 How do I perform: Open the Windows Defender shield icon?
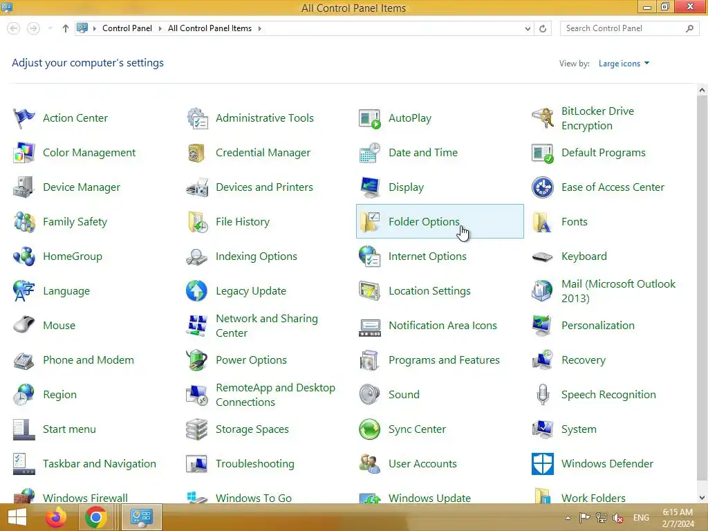(543, 464)
